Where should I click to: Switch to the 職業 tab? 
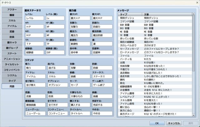tap(12, 15)
